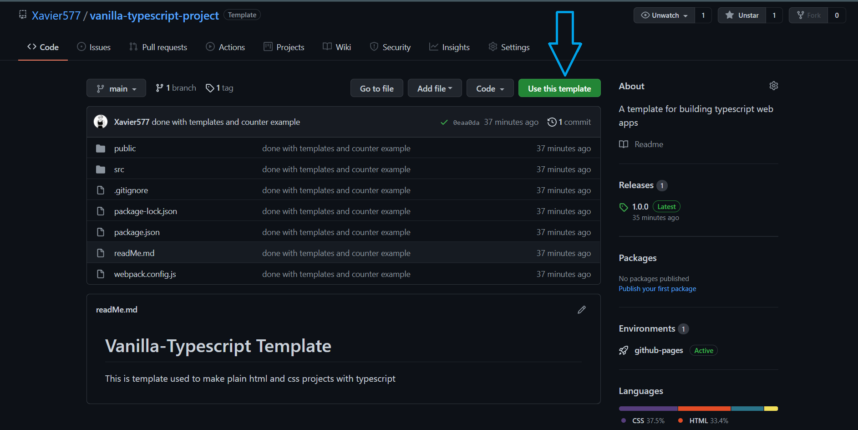Open the vanilla-typescript-project repository link
The image size is (858, 430).
point(154,15)
